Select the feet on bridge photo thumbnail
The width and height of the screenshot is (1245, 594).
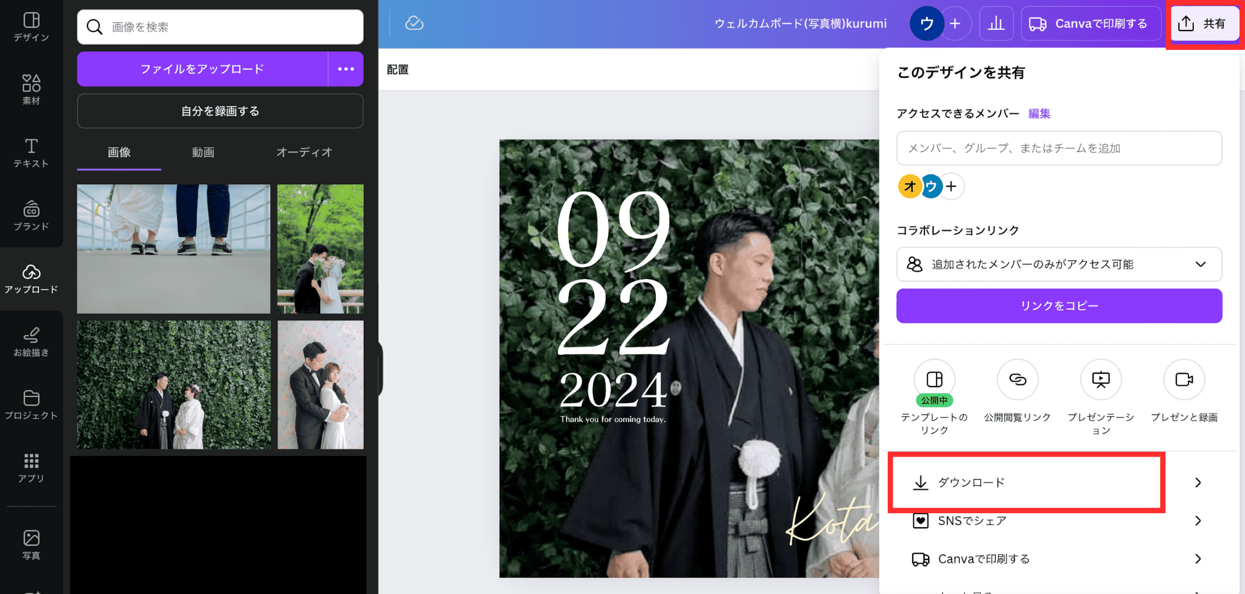click(x=173, y=249)
